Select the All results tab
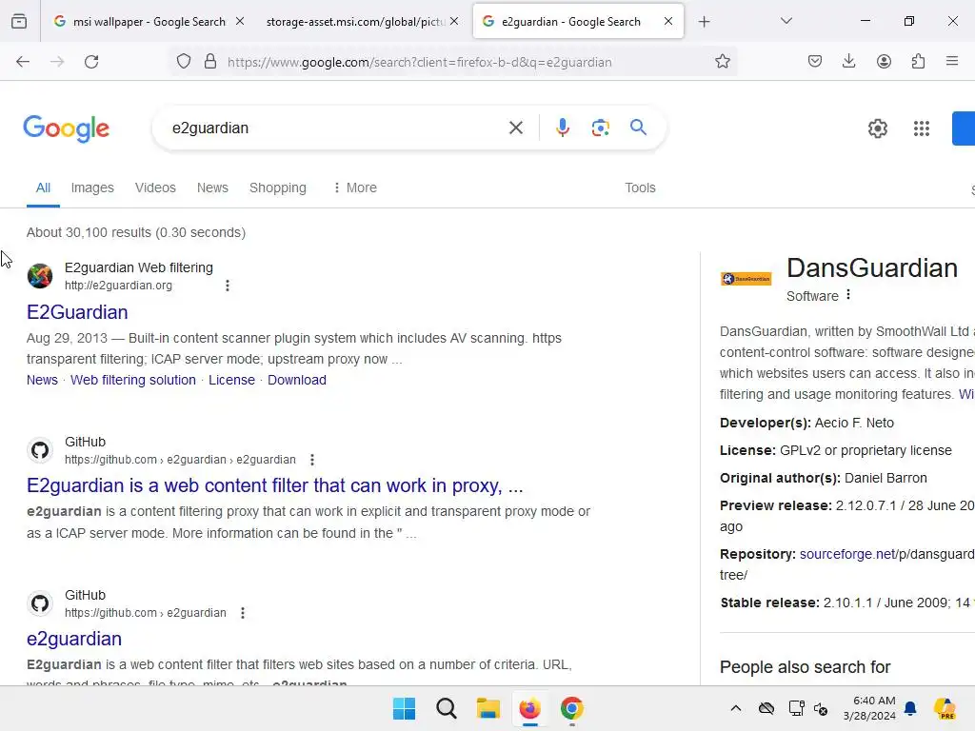This screenshot has width=975, height=731. tap(43, 188)
